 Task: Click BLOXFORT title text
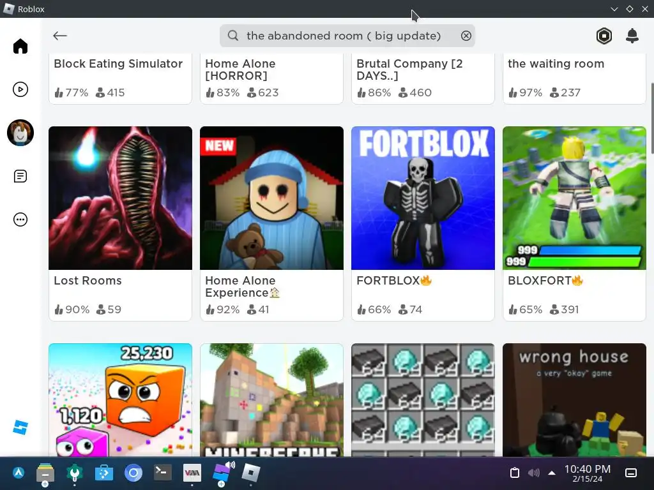(545, 281)
